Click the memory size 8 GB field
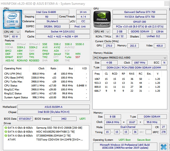This screenshot has height=151, width=170. [113, 116]
